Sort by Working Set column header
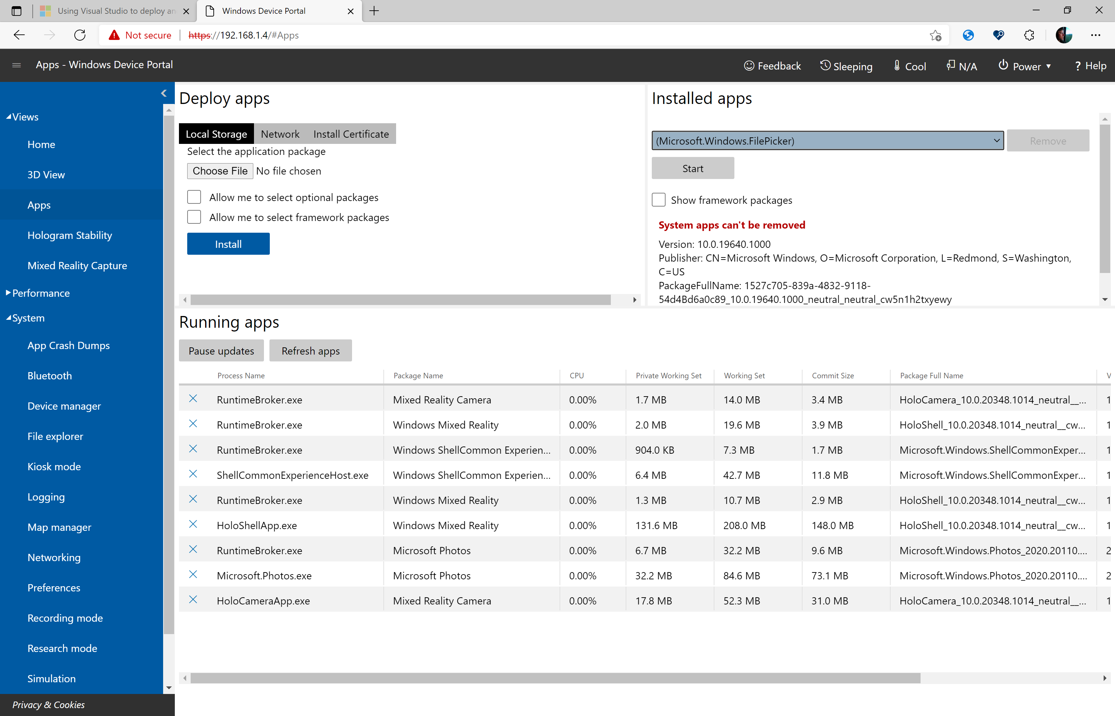The width and height of the screenshot is (1115, 716). (x=744, y=376)
